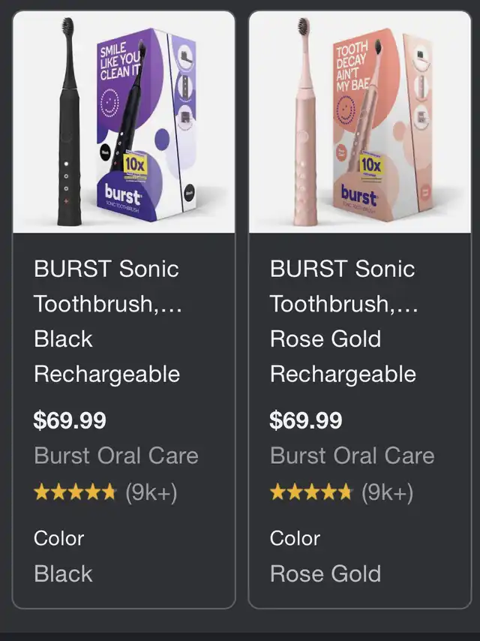
Task: Click the Color label on black toothbrush card
Action: (58, 538)
